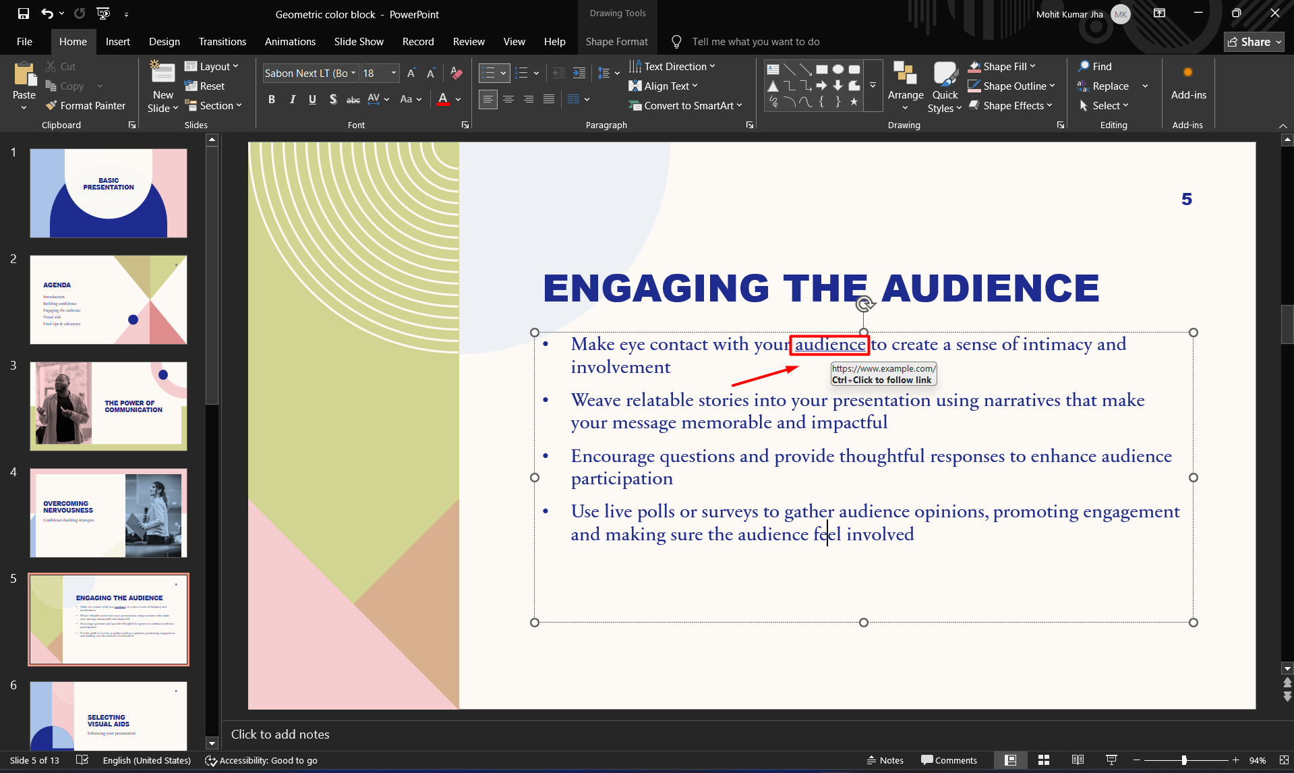Toggle Underline formatting

(x=312, y=99)
